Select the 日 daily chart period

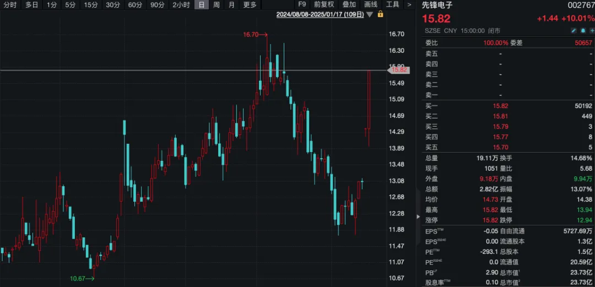click(x=201, y=4)
